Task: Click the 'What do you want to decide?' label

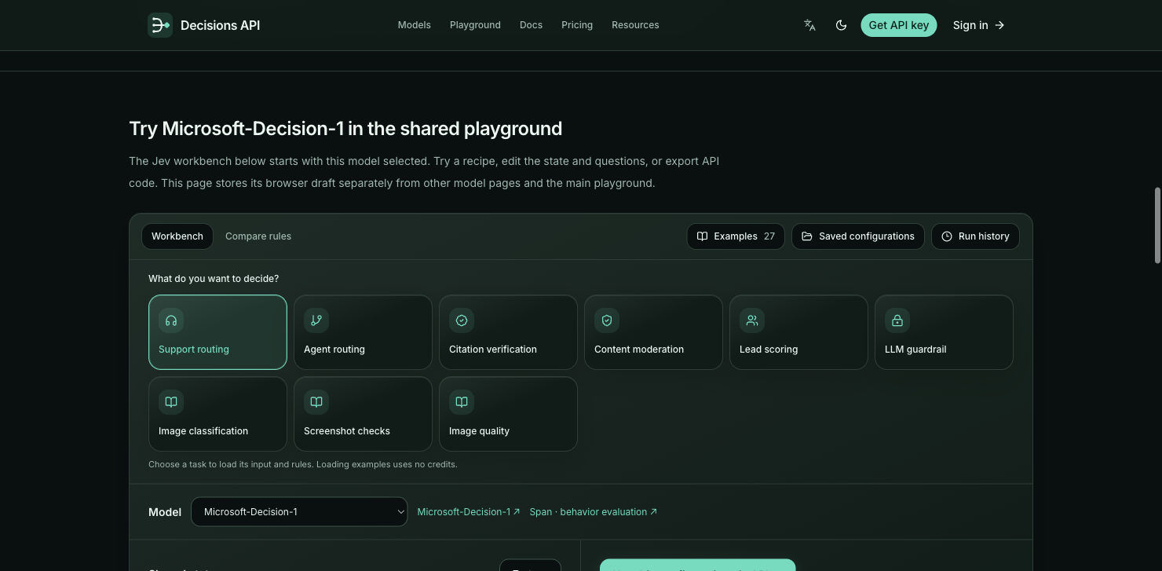Action: coord(214,279)
